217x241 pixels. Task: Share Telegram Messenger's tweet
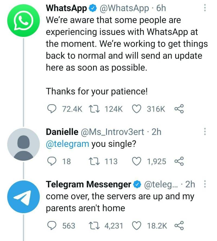click(x=179, y=225)
